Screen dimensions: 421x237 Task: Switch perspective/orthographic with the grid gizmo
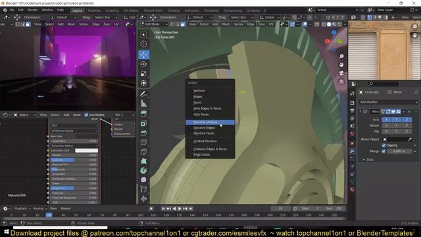(341, 82)
